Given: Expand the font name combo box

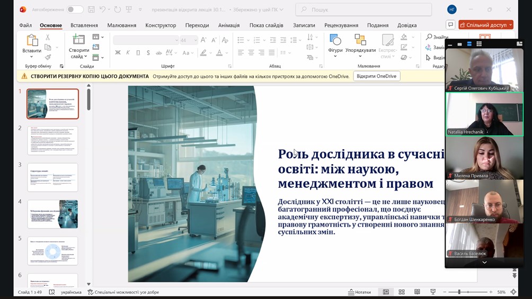Looking at the screenshot, I should pos(176,40).
